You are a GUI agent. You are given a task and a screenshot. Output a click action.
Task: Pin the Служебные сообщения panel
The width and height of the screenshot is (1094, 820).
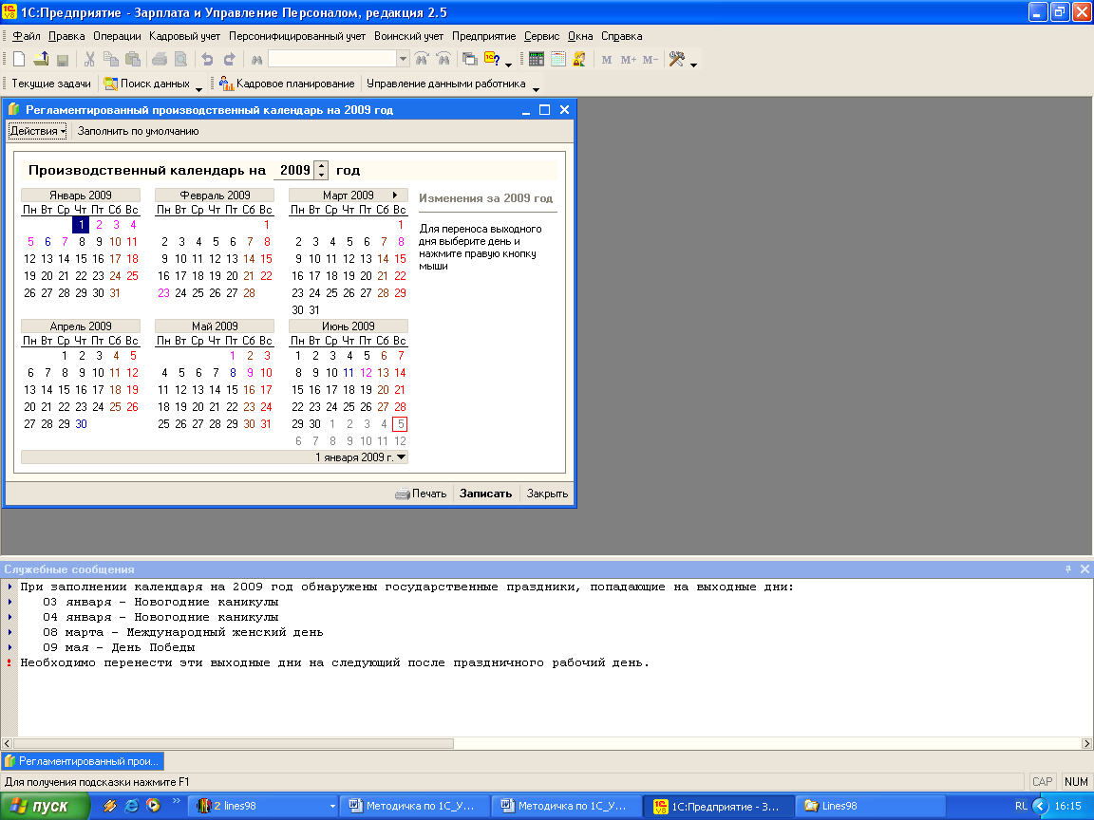(1068, 569)
